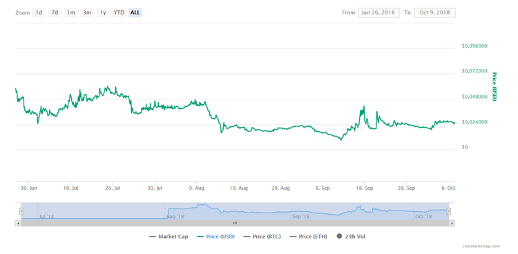518x254 pixels.
Task: Toggle Market Cap series in legend
Action: (169, 237)
